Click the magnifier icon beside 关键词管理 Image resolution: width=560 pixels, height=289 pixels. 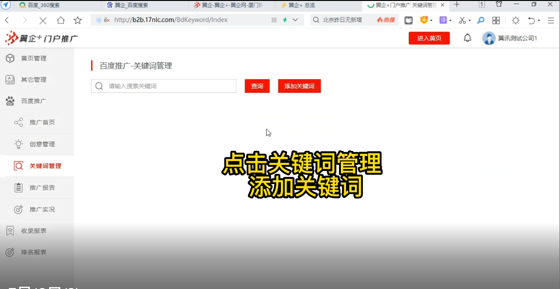(x=19, y=166)
